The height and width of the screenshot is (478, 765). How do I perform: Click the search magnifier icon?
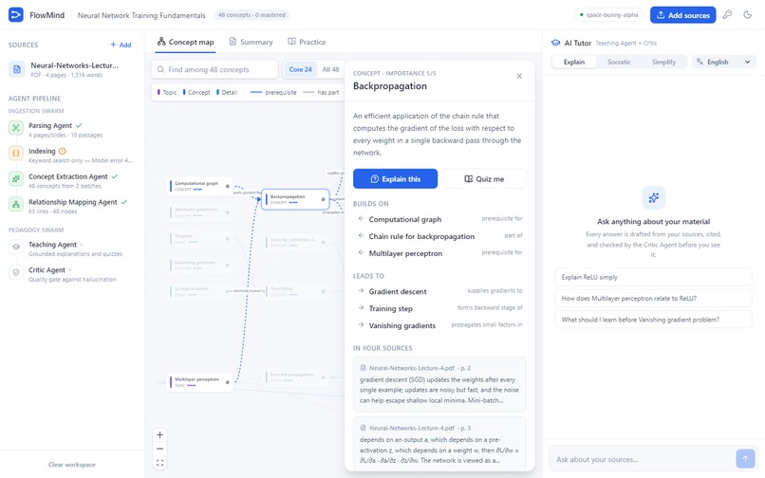pos(160,70)
